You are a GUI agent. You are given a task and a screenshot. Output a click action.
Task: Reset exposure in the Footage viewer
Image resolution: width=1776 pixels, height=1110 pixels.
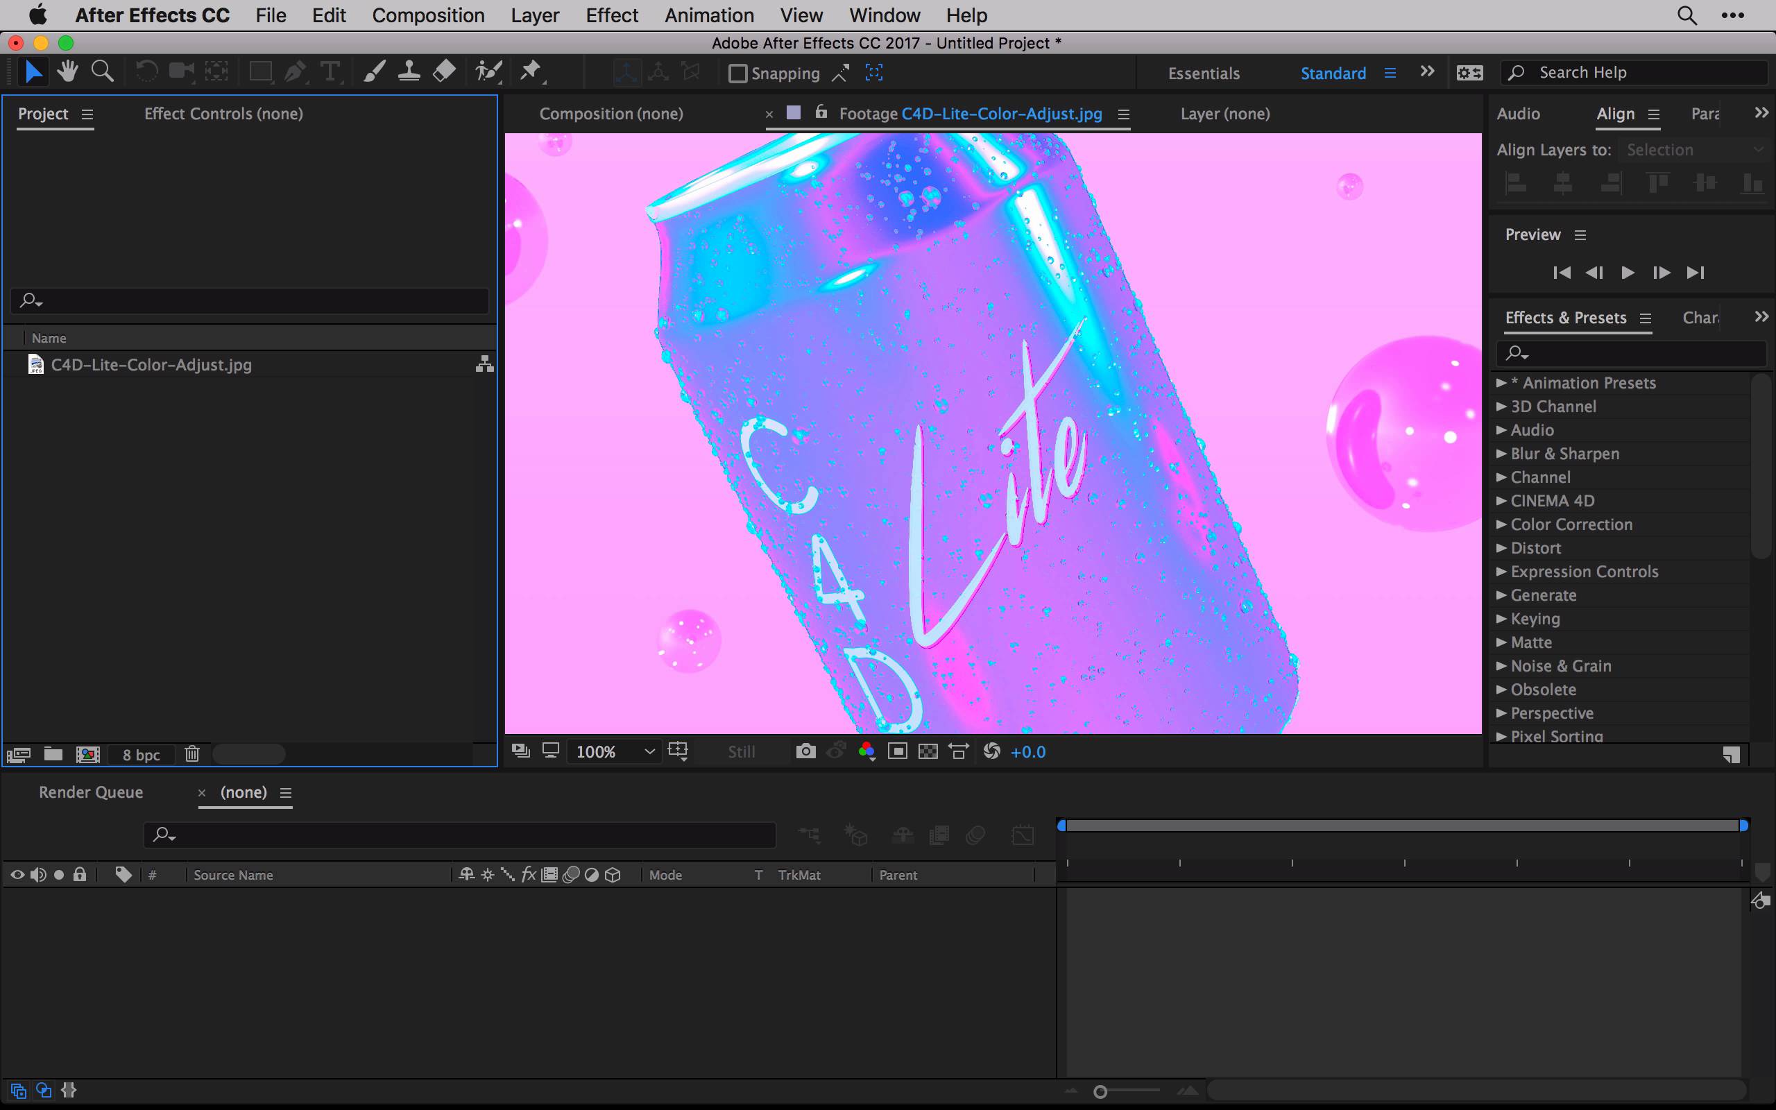click(x=991, y=751)
